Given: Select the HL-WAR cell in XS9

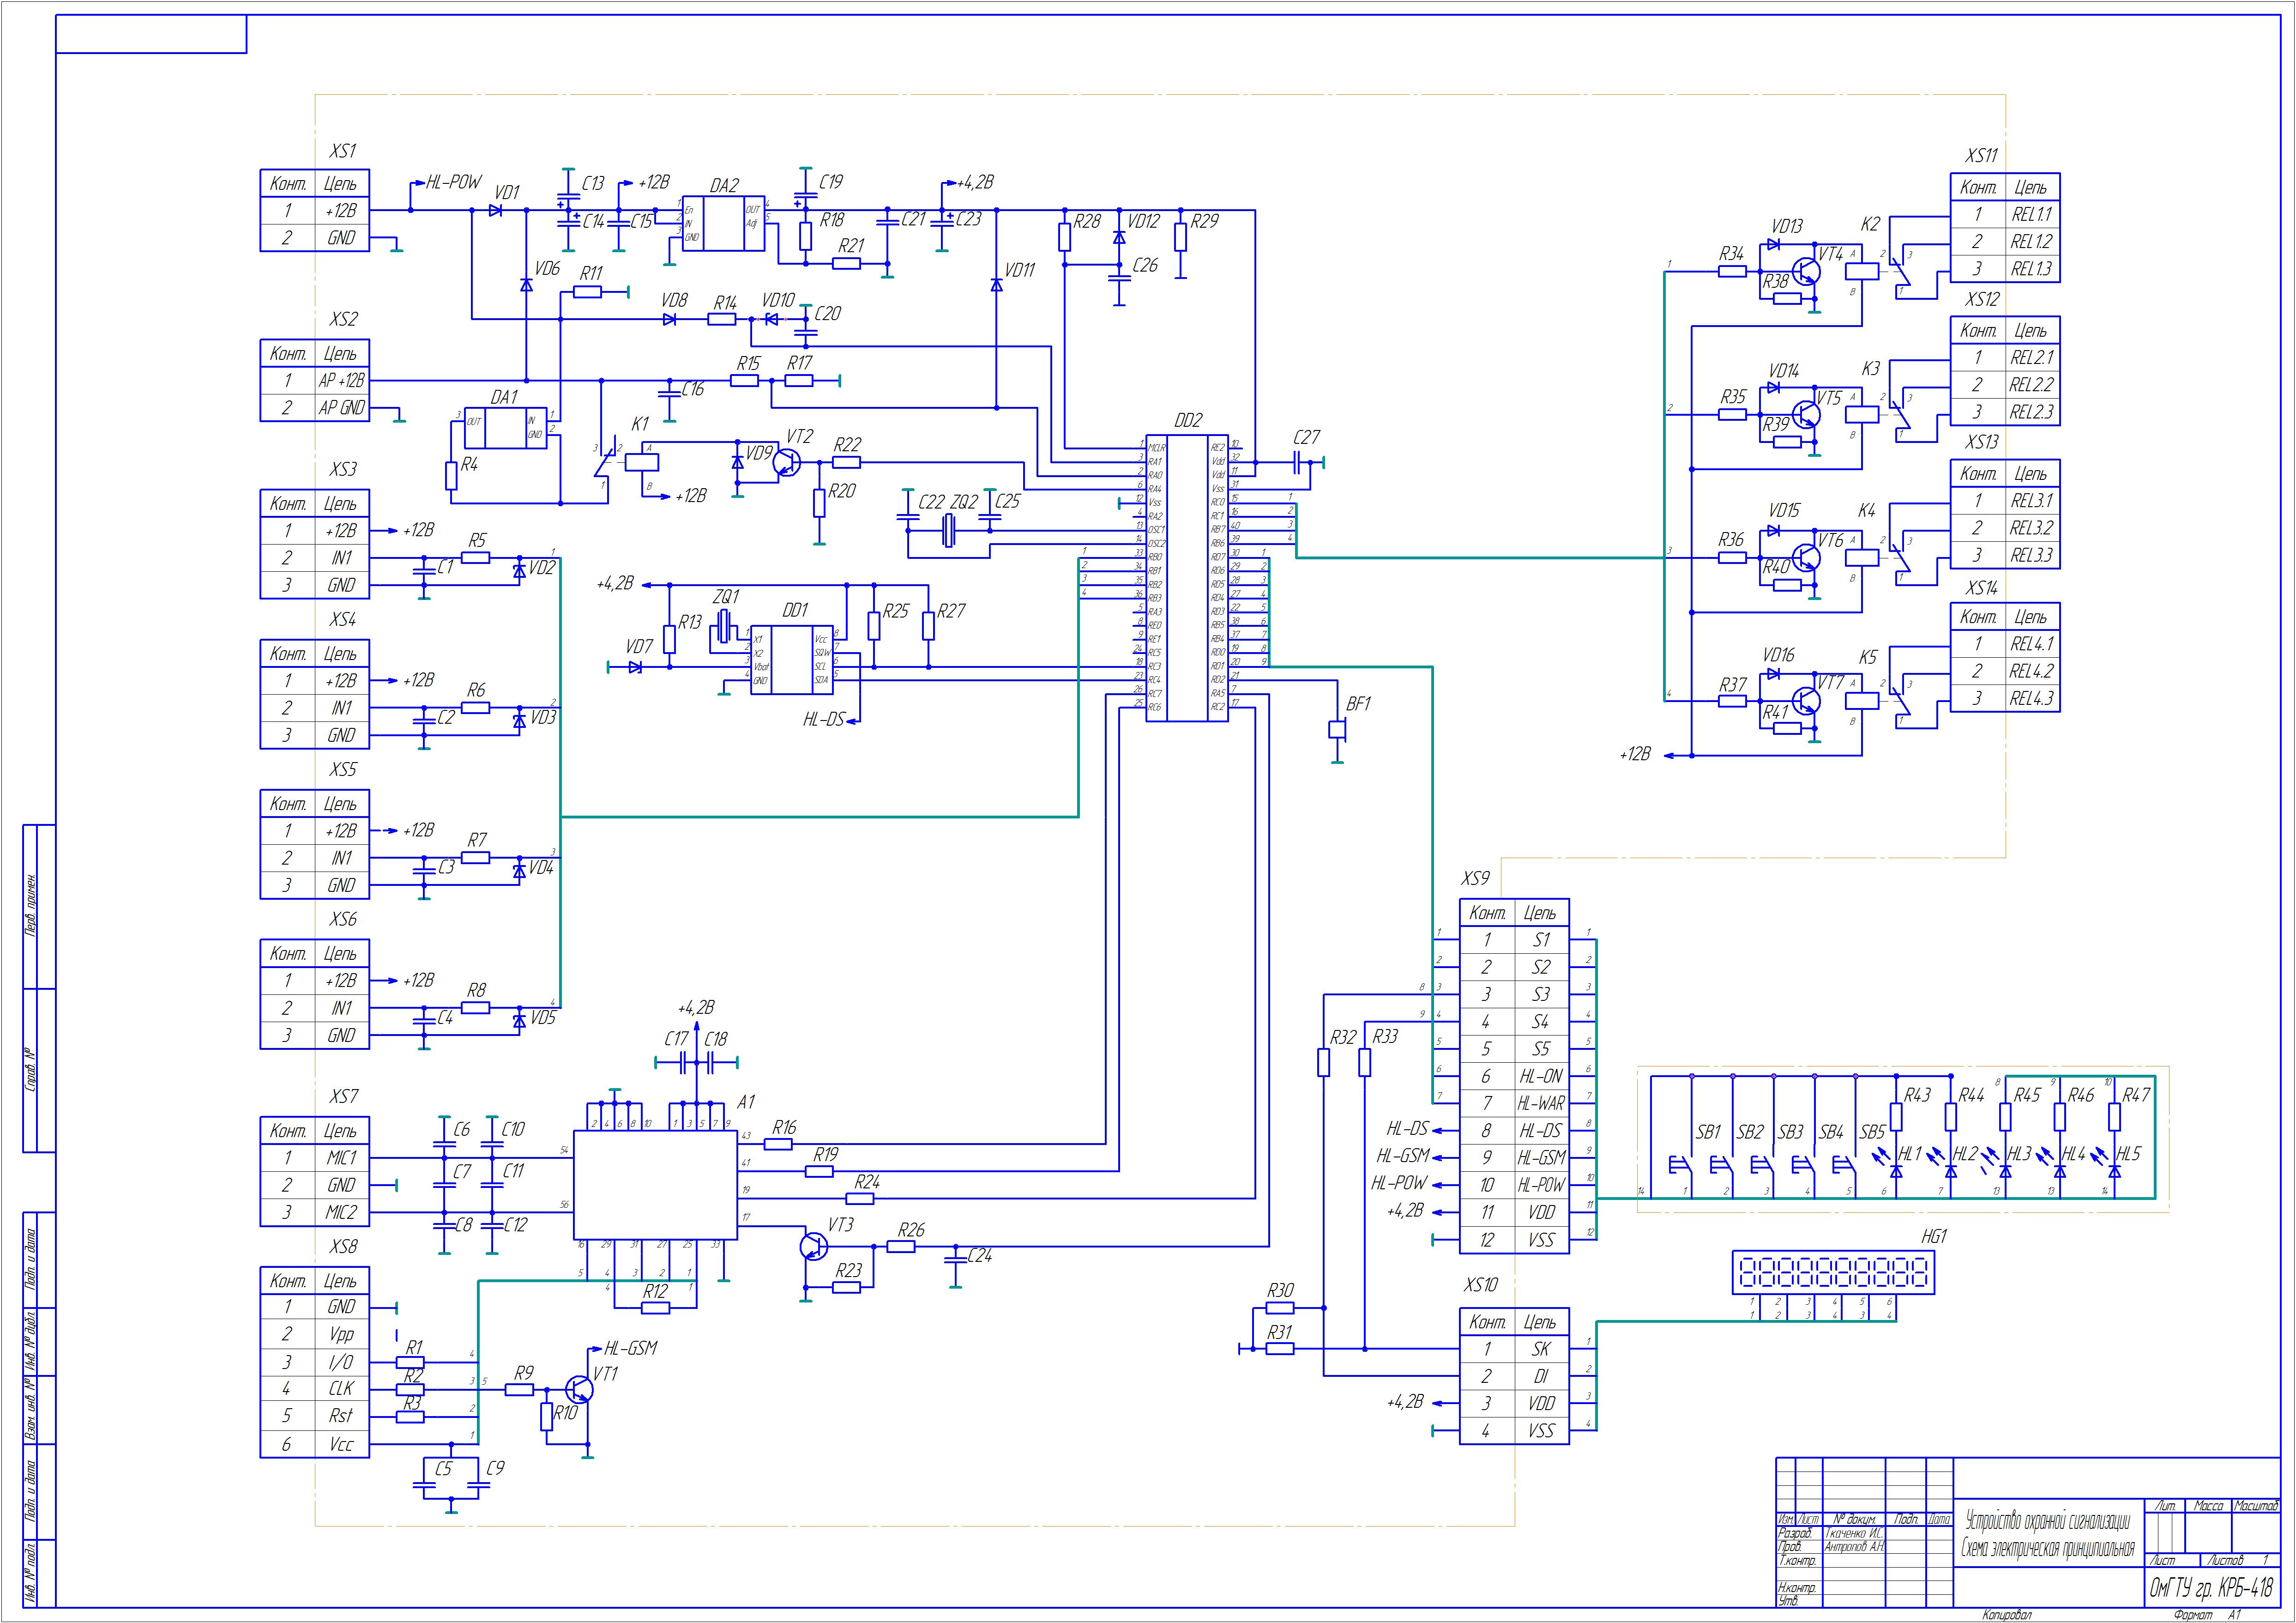Looking at the screenshot, I should [1541, 1104].
